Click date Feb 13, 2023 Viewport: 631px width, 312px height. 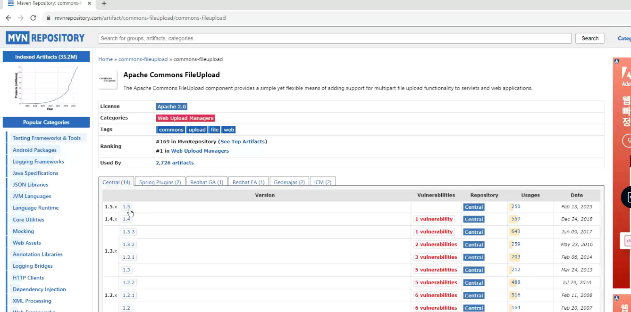[576, 207]
